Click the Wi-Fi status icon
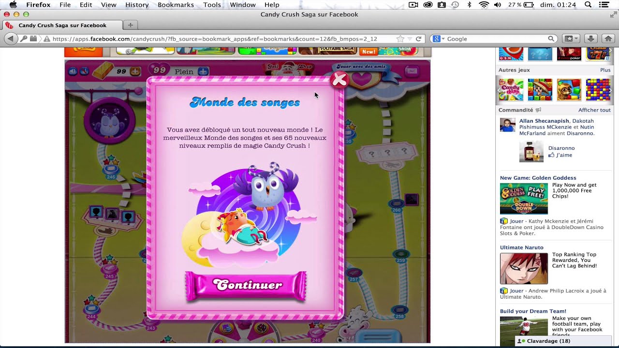The height and width of the screenshot is (348, 619). (484, 5)
